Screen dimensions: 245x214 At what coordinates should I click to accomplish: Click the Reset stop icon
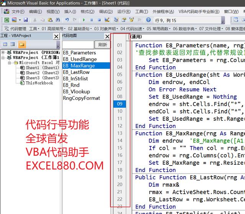click(x=99, y=20)
